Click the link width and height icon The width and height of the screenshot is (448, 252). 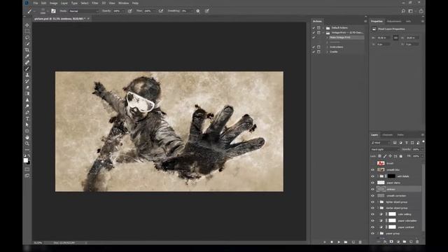coord(395,38)
